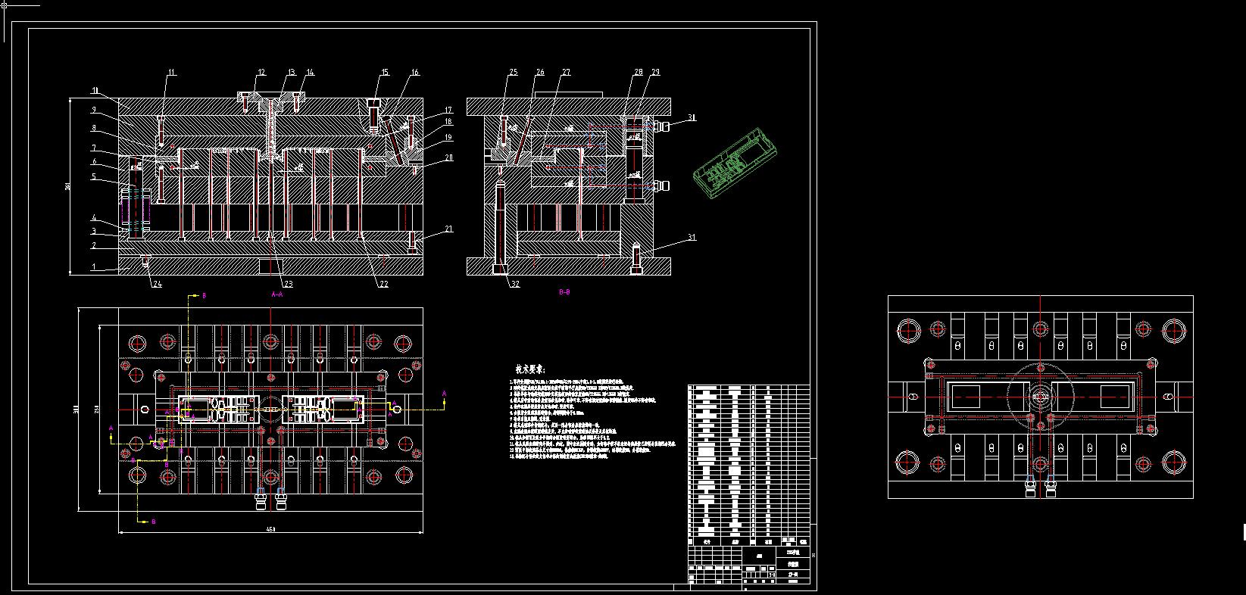Click callout 28 in section B-B

639,73
